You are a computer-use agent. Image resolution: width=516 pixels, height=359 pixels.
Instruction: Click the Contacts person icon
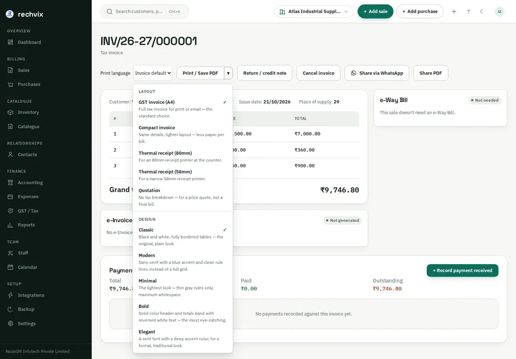tap(10, 154)
